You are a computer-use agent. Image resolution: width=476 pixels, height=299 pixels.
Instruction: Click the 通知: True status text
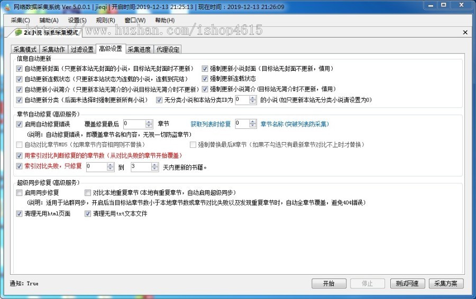[x=24, y=284]
